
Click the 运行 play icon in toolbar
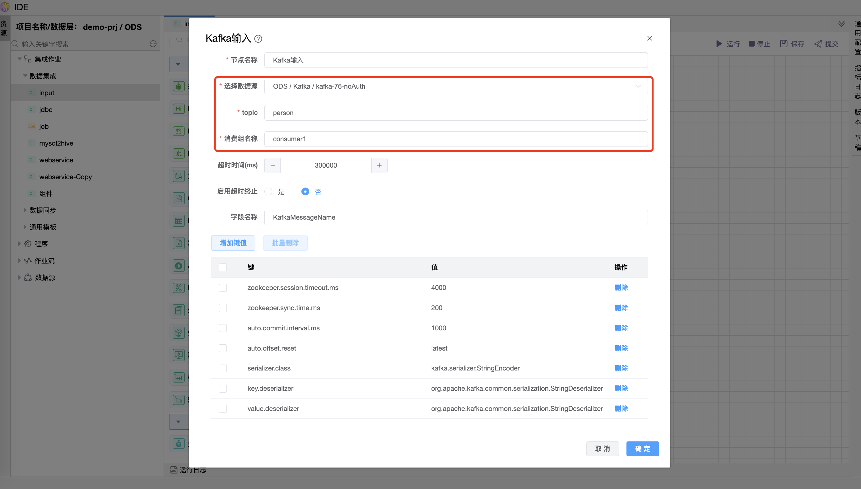719,44
